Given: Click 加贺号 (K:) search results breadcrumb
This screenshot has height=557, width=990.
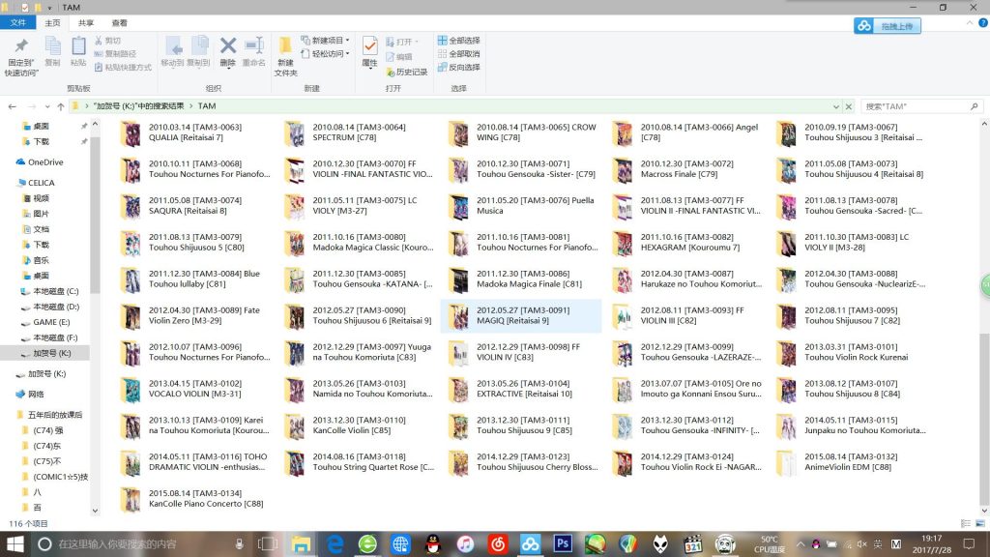Looking at the screenshot, I should (x=138, y=106).
